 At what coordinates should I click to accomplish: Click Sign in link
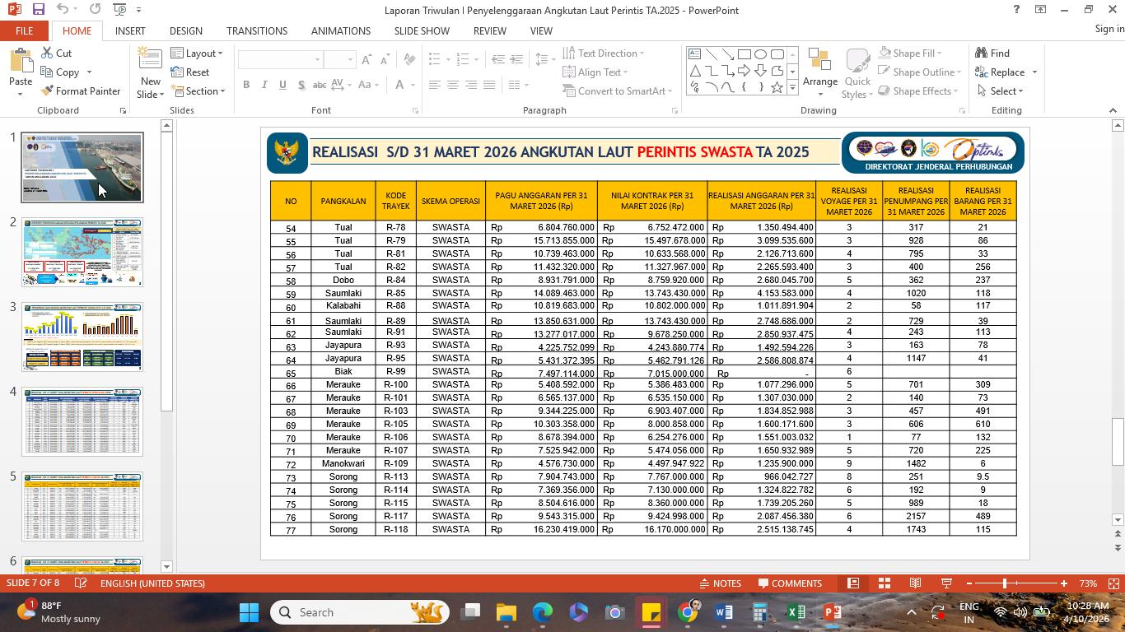pyautogui.click(x=1109, y=29)
